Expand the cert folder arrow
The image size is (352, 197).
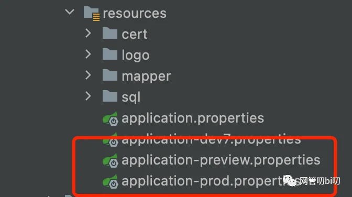point(88,33)
